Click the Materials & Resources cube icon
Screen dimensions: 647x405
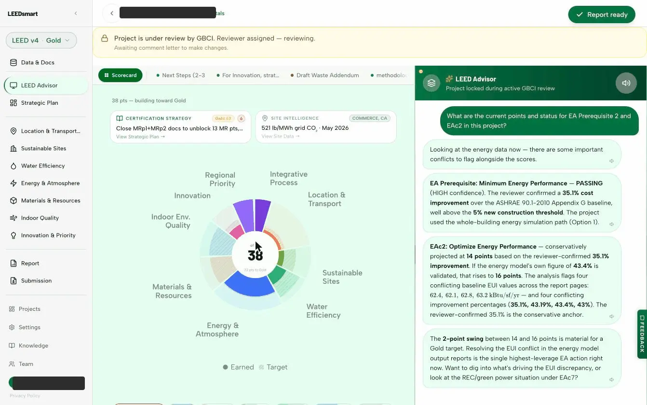tap(13, 200)
